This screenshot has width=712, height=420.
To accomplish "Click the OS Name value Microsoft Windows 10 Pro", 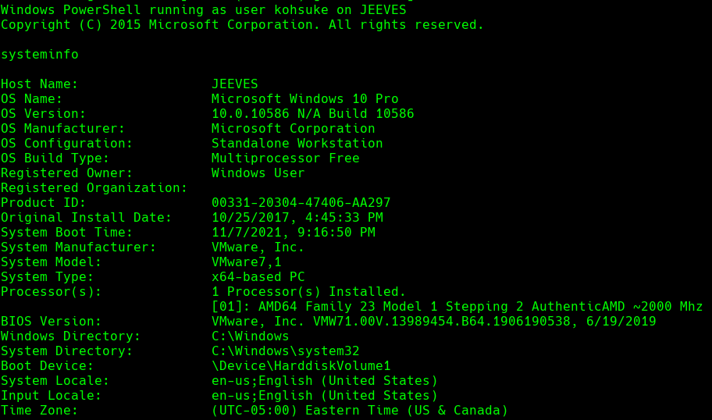I will [304, 99].
